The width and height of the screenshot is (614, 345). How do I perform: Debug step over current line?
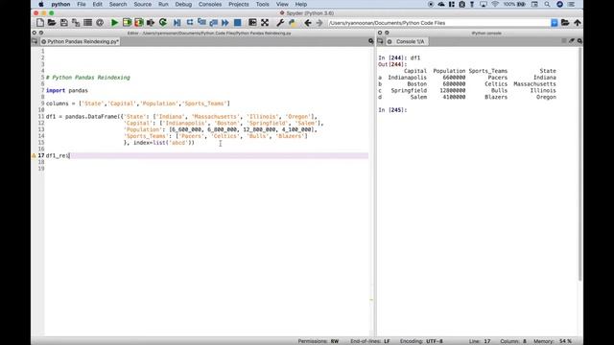point(190,23)
